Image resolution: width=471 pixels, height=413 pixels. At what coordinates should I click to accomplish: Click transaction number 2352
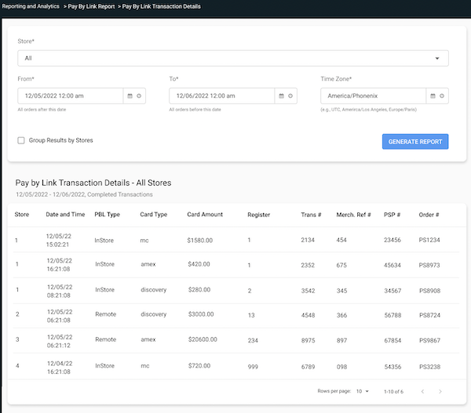pos(308,265)
